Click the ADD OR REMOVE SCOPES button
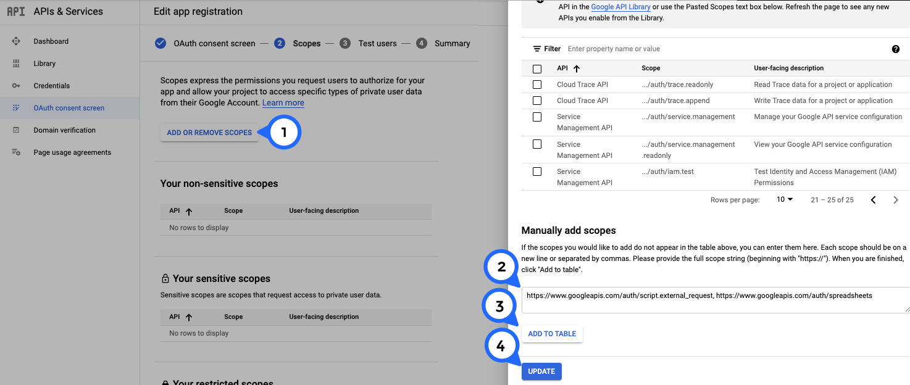The image size is (910, 385). (209, 133)
